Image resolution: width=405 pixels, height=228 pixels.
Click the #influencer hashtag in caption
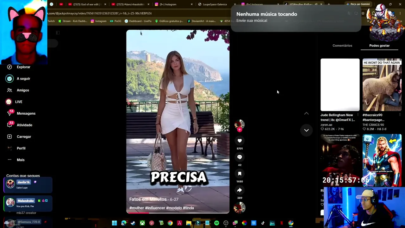click(155, 208)
